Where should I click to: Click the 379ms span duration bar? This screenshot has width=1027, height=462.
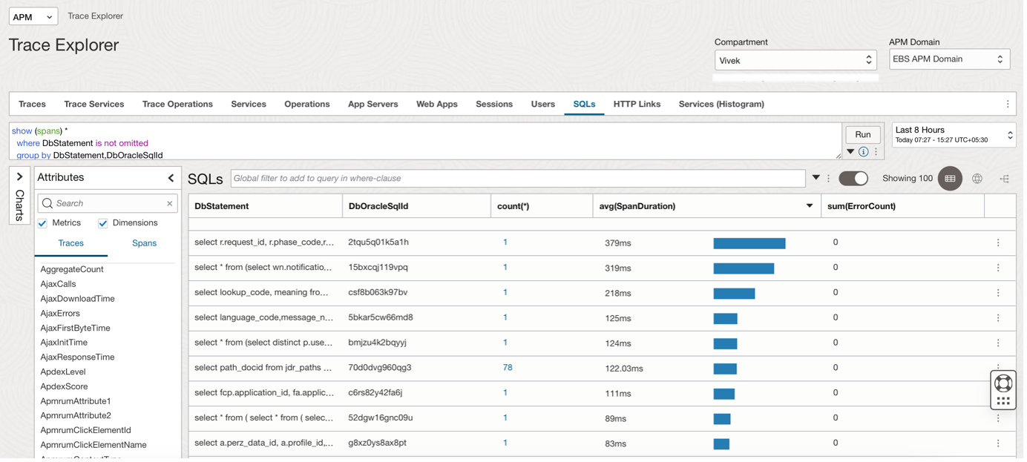pyautogui.click(x=749, y=243)
